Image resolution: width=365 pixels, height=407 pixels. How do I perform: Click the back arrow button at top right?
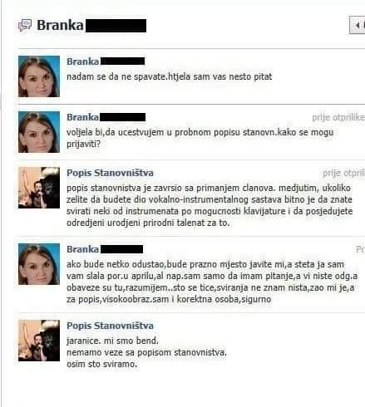(358, 25)
